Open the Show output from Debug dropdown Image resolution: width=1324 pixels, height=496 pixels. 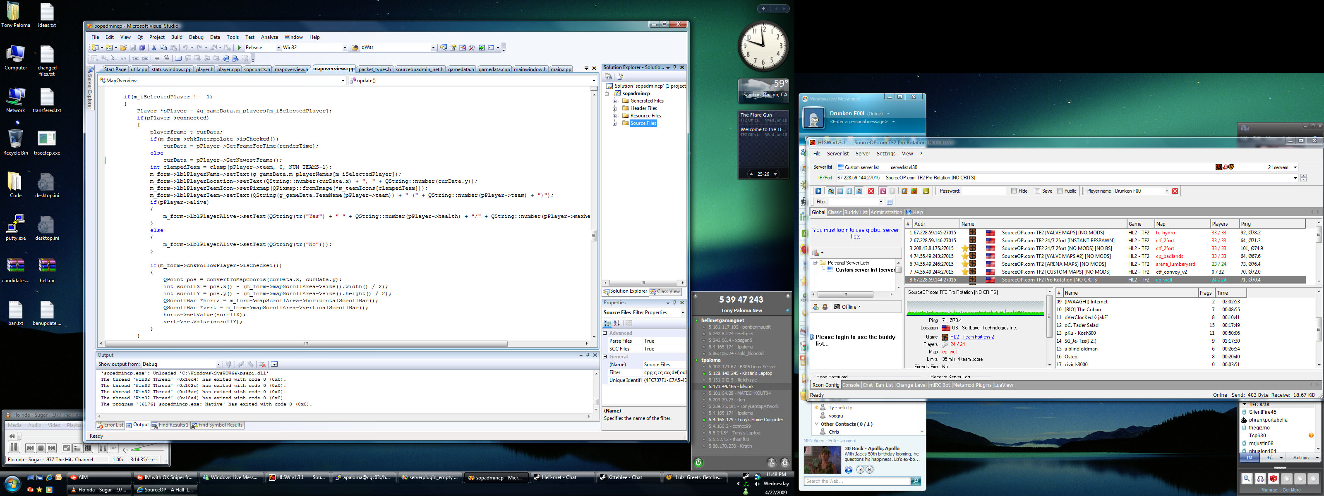(x=218, y=365)
